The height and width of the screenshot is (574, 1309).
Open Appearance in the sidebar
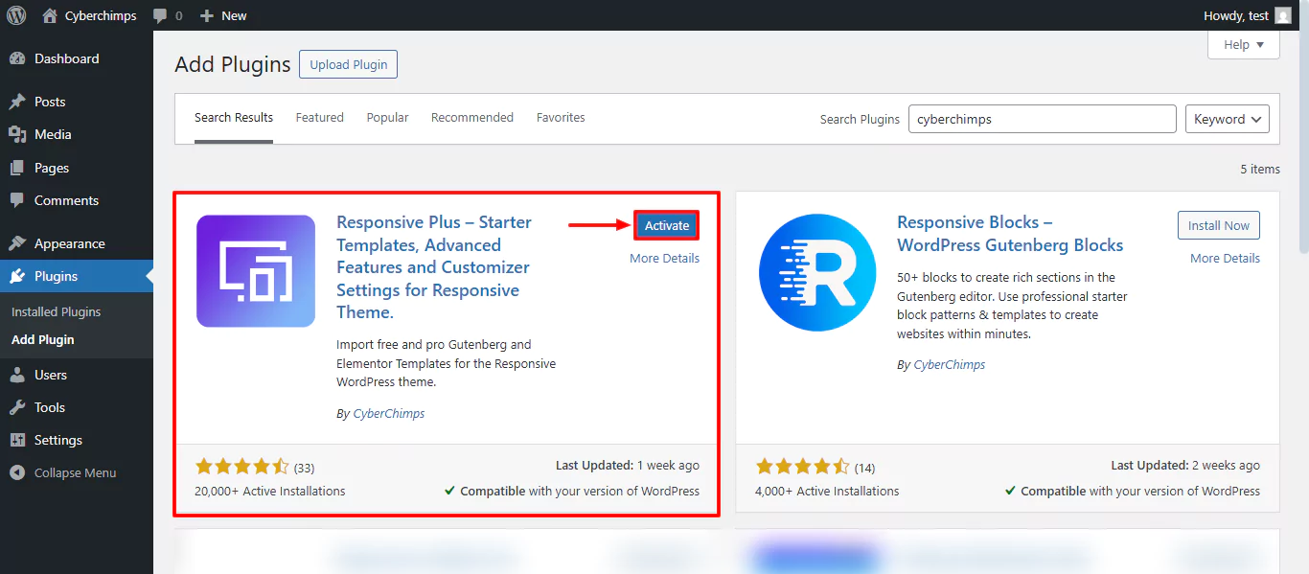coord(77,243)
